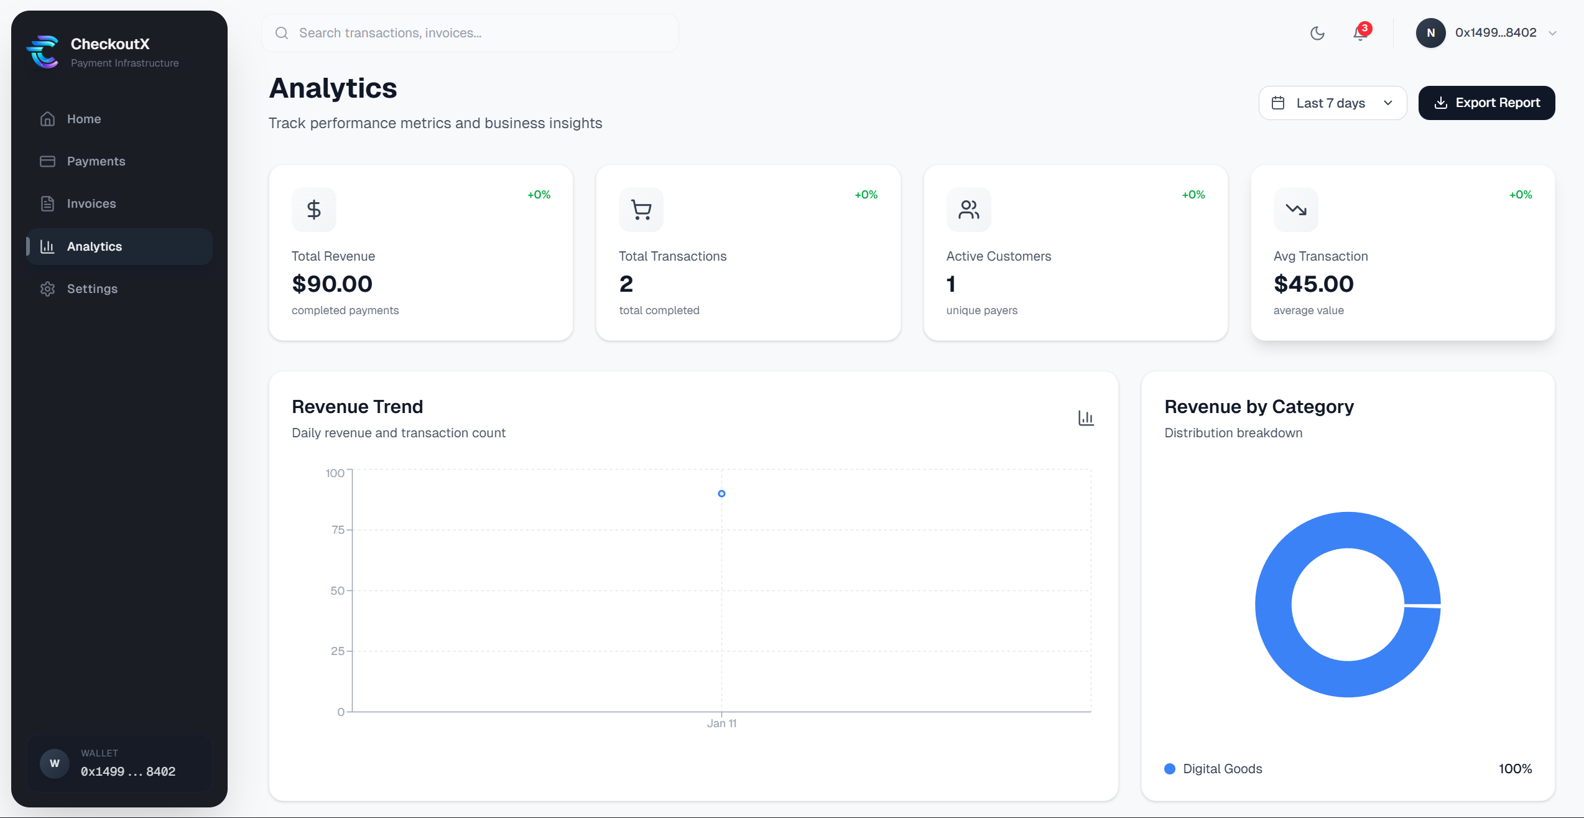1584x818 pixels.
Task: Toggle dark mode with moon icon
Action: point(1317,33)
